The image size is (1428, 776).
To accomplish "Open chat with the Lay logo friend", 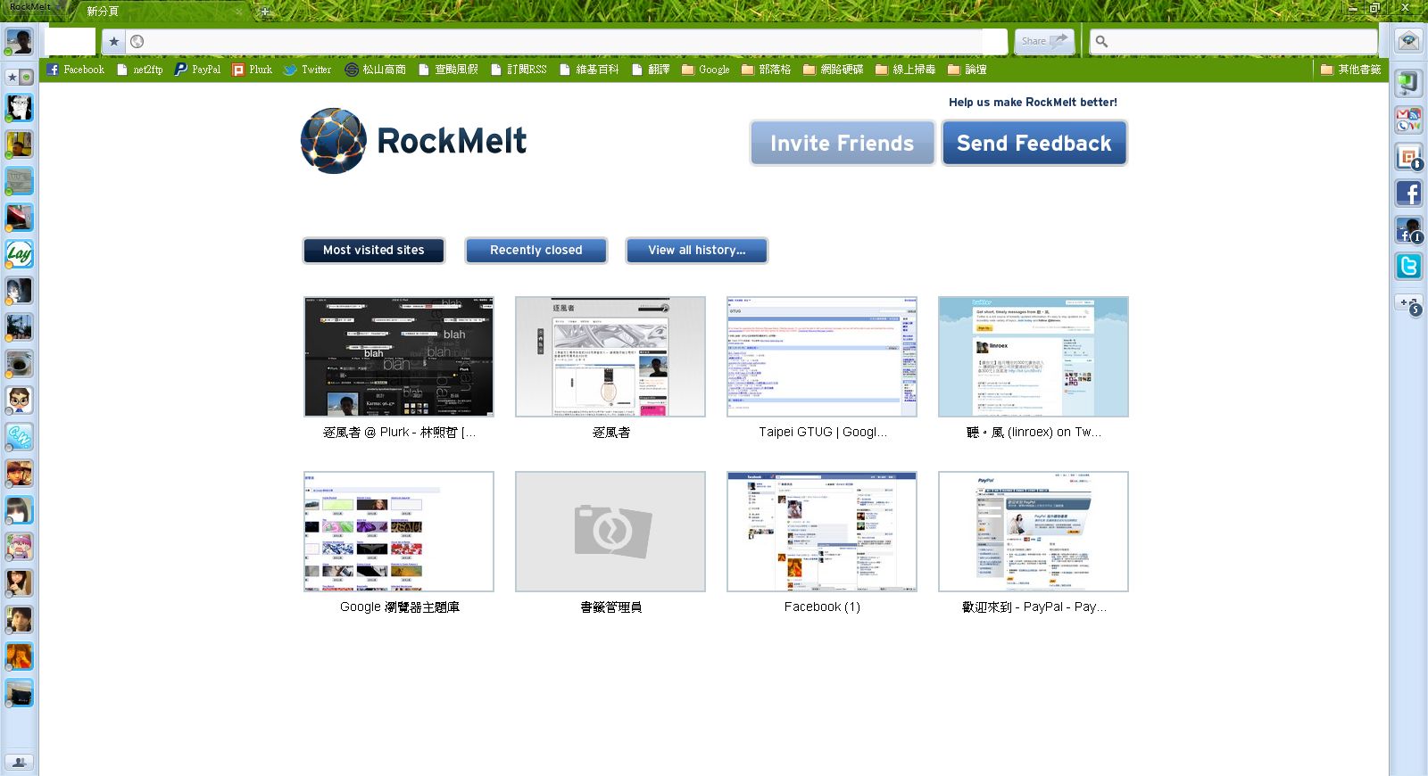I will click(19, 254).
